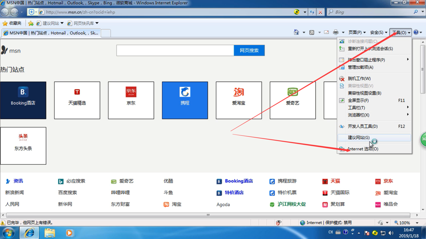Open a new blank tab
The image size is (426, 239).
pyautogui.click(x=106, y=33)
